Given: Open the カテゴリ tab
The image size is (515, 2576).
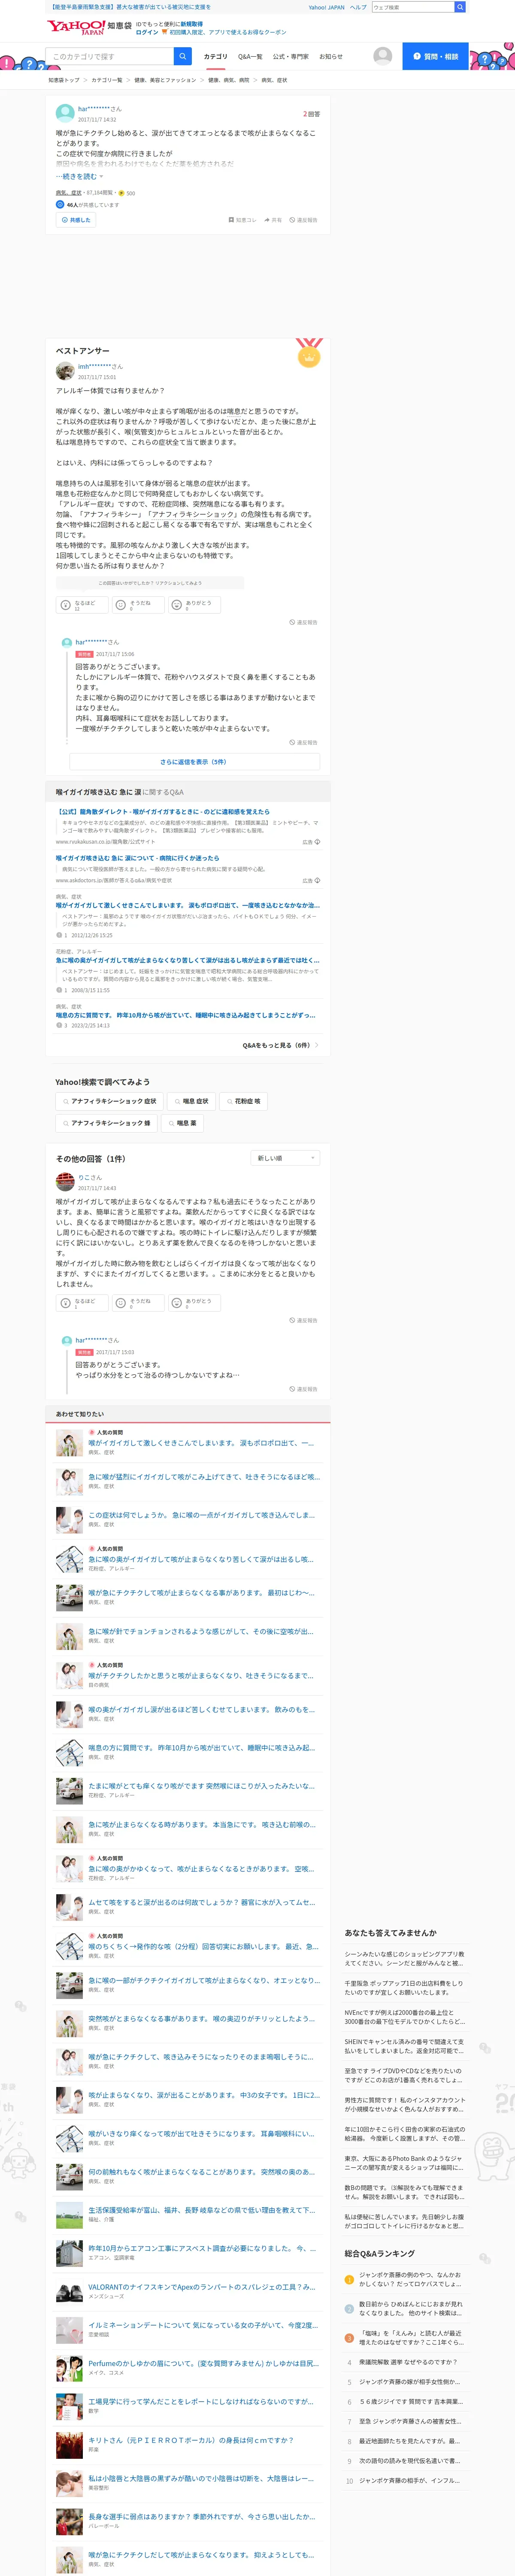Looking at the screenshot, I should pos(215,57).
